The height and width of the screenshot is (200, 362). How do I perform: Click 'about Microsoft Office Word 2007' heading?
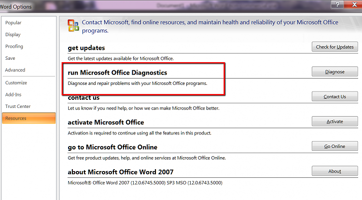(121, 172)
